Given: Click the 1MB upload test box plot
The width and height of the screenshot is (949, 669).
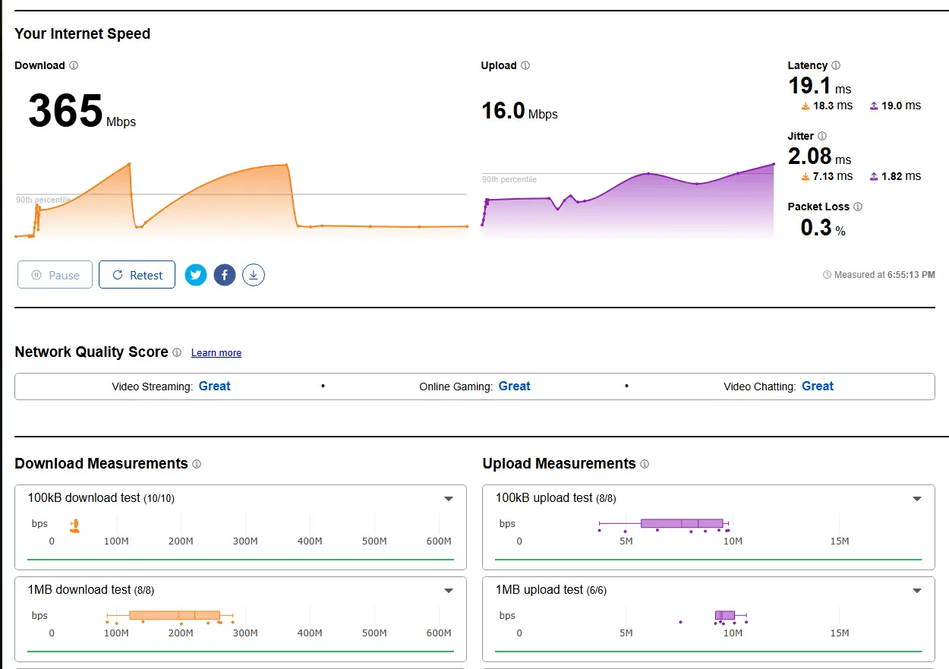Looking at the screenshot, I should tap(714, 616).
